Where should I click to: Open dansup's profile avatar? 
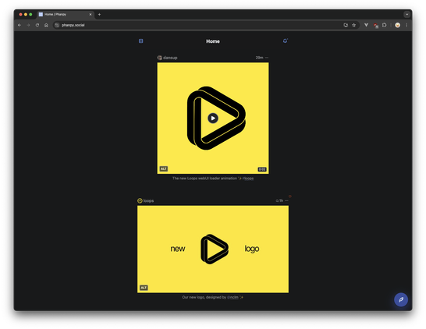tap(159, 58)
